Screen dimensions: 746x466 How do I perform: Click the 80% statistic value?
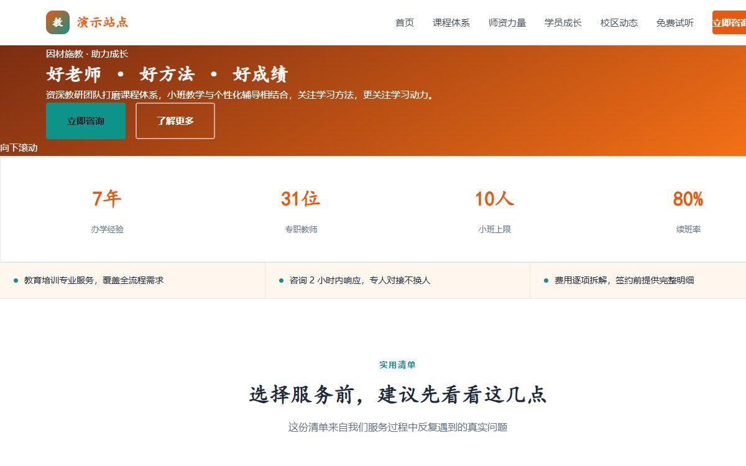pos(688,199)
